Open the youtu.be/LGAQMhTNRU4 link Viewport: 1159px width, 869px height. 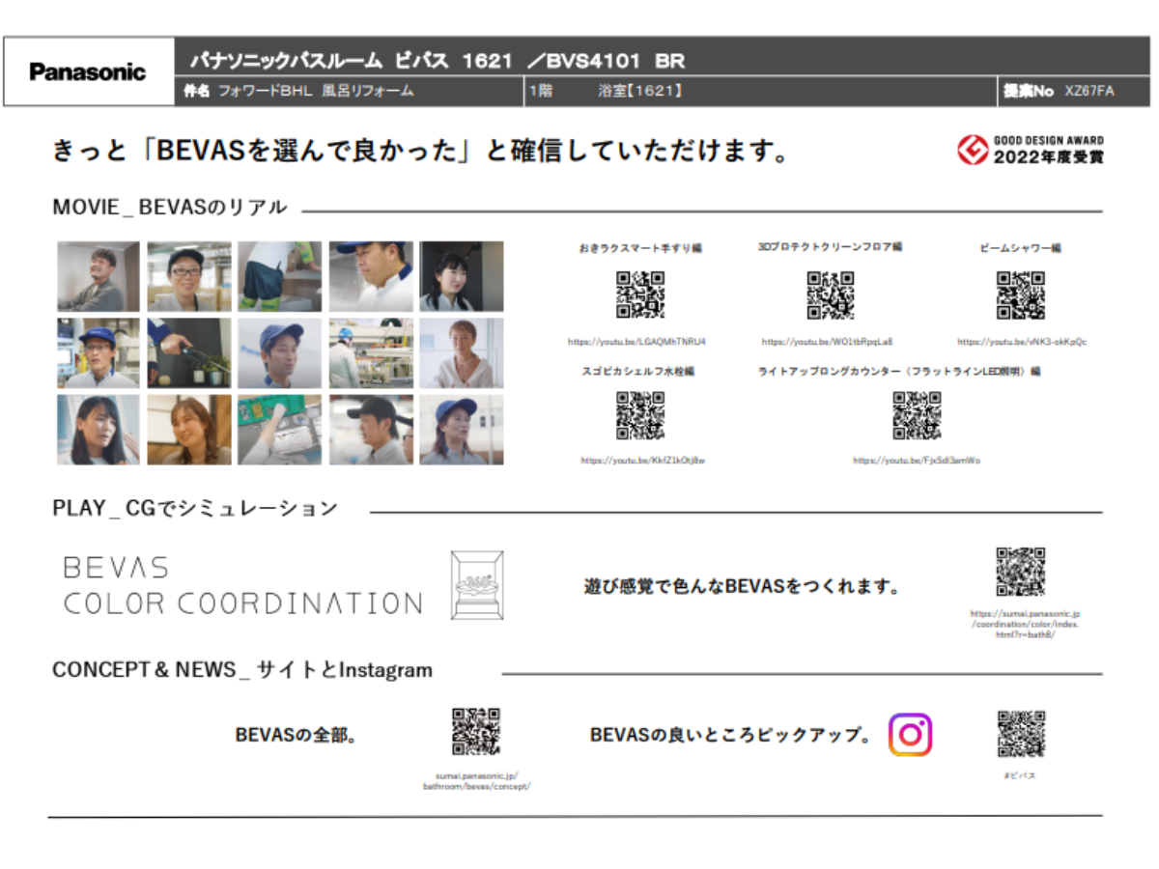click(636, 342)
